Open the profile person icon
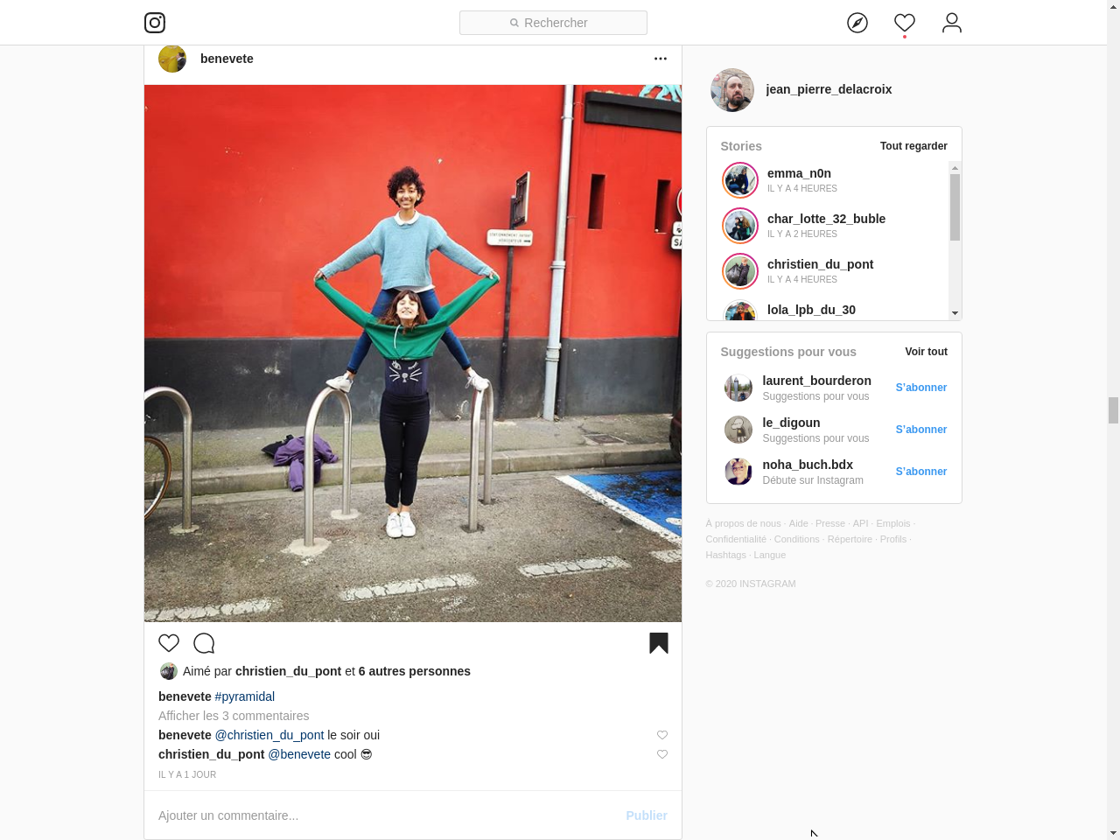 [x=952, y=23]
